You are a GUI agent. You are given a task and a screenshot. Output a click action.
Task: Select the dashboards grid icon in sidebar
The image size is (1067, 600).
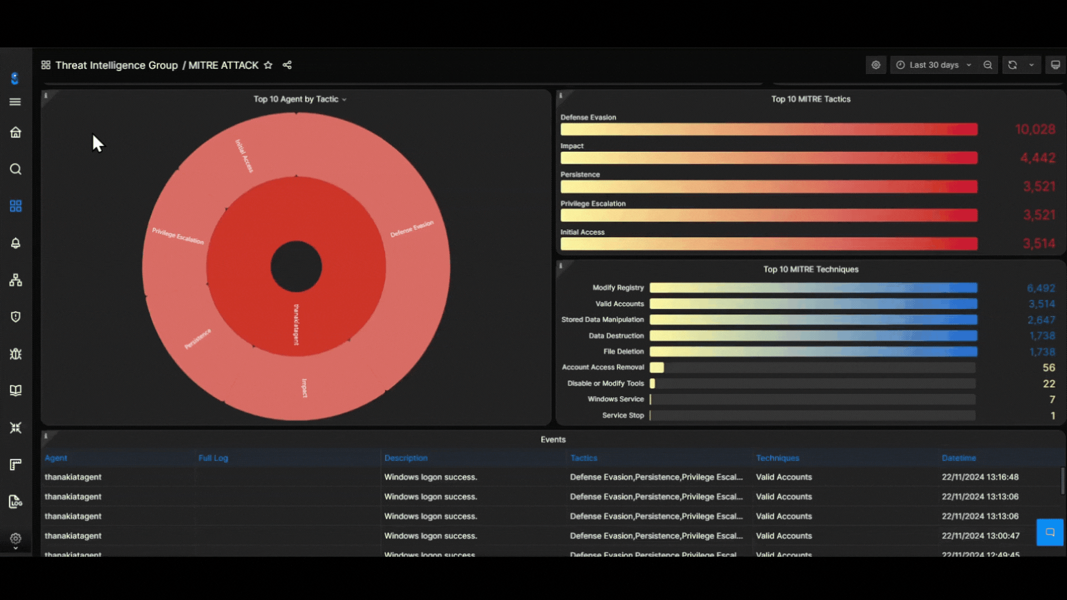click(16, 206)
